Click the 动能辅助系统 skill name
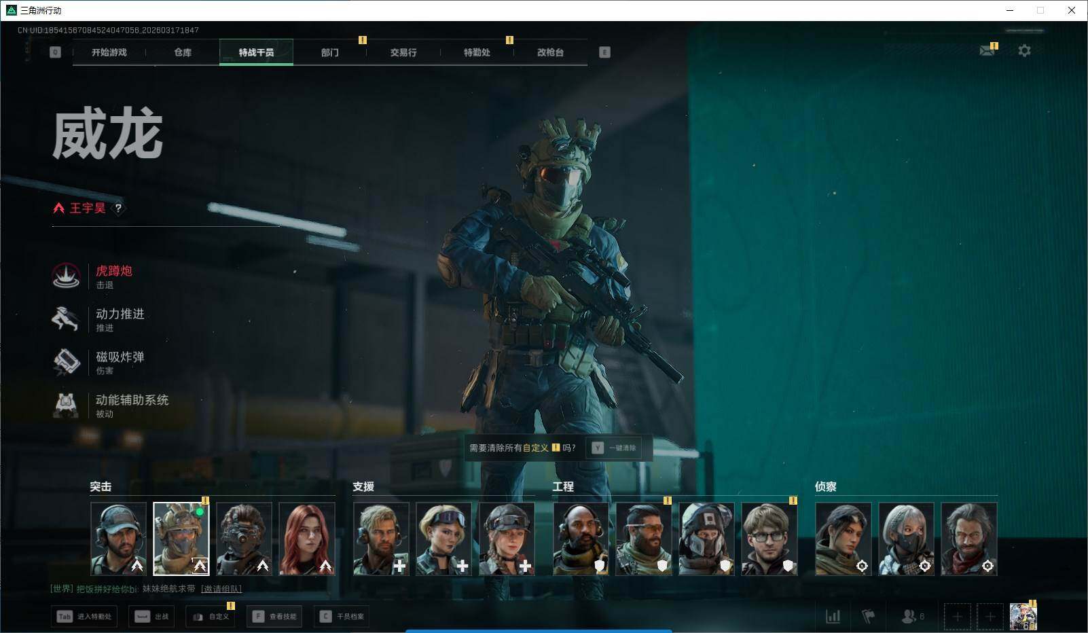The image size is (1088, 633). pos(132,400)
